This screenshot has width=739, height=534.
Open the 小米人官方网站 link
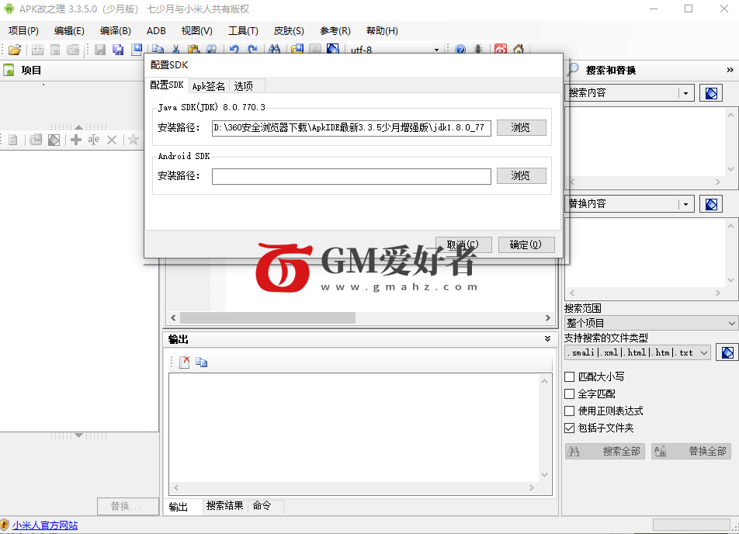[x=45, y=525]
